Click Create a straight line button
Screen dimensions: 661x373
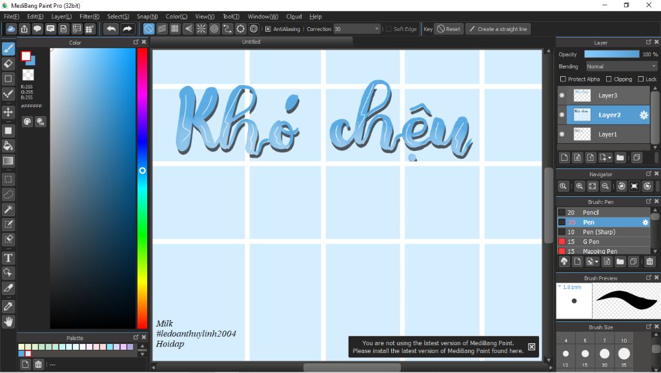coord(498,29)
